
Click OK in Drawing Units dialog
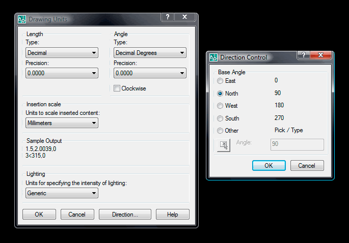[39, 215]
